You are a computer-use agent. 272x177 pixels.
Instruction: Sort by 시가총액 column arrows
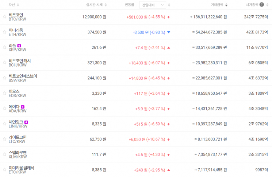click(267, 5)
